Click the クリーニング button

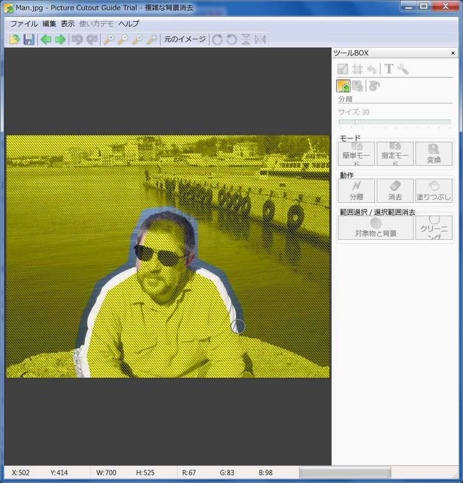(434, 228)
